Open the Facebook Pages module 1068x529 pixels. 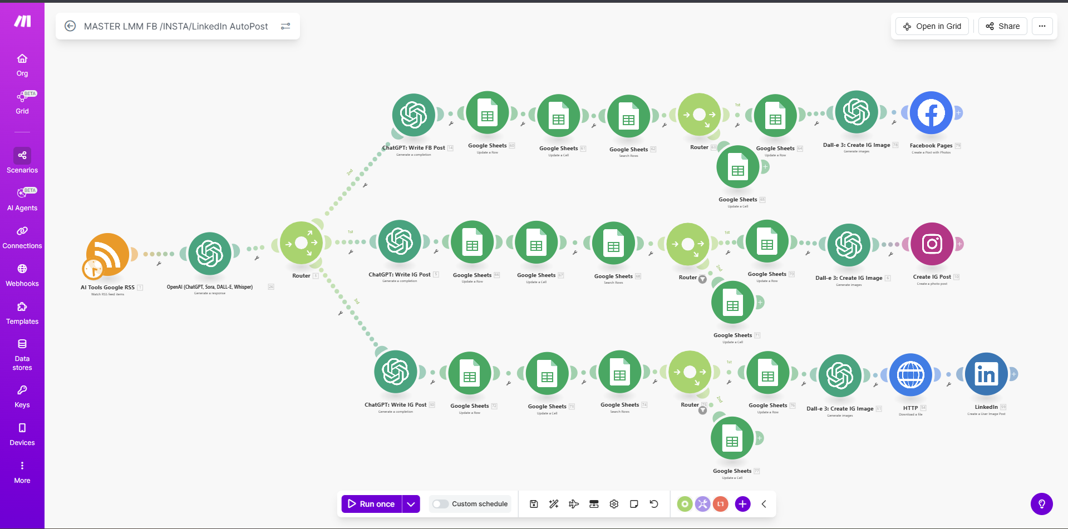click(931, 113)
